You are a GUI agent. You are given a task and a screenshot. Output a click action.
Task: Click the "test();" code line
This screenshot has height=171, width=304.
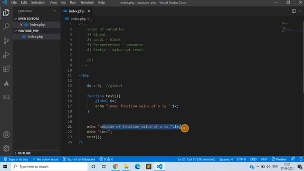(x=94, y=137)
